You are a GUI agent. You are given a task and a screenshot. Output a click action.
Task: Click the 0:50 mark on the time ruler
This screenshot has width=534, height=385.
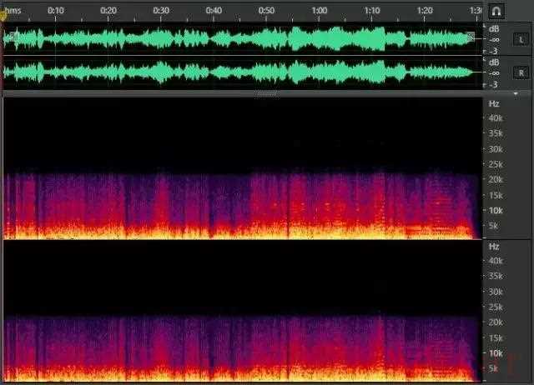pos(266,11)
